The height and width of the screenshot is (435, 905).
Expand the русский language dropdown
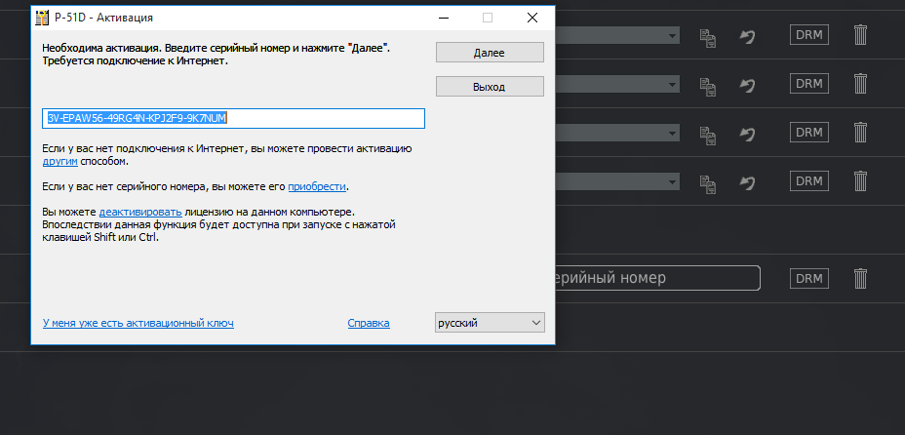490,323
